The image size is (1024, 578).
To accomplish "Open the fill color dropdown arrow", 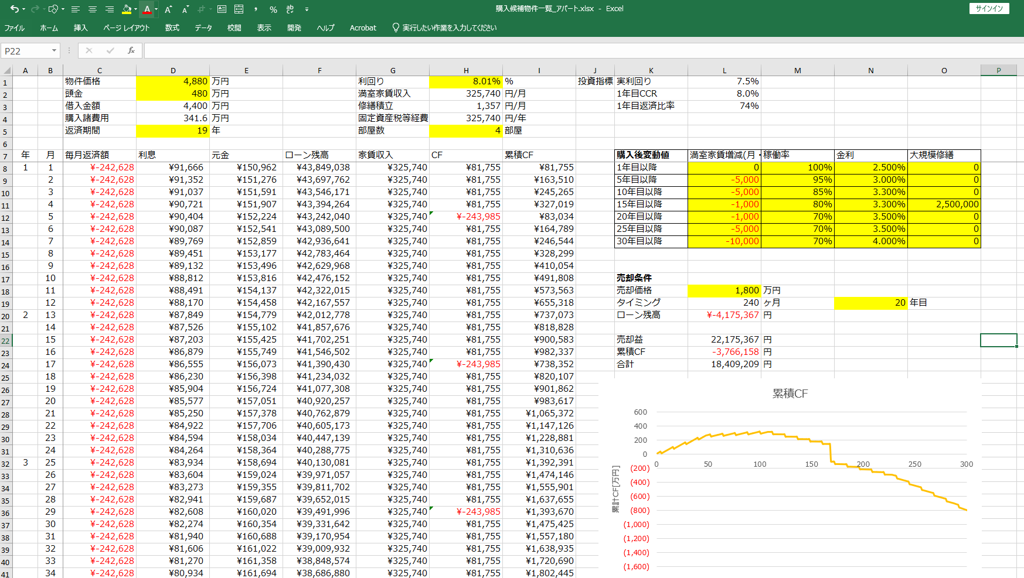I will click(136, 9).
